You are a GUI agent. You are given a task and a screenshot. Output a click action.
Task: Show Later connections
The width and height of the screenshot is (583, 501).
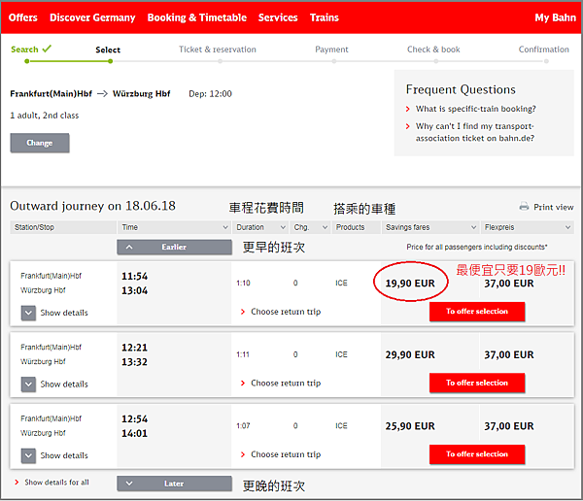tap(174, 484)
